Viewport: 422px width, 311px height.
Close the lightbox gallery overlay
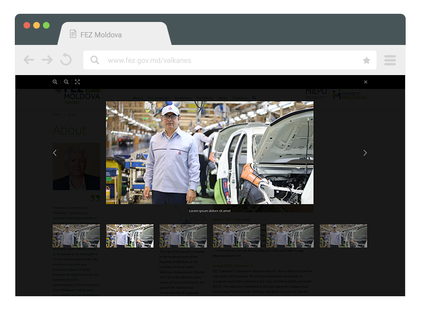pos(365,82)
